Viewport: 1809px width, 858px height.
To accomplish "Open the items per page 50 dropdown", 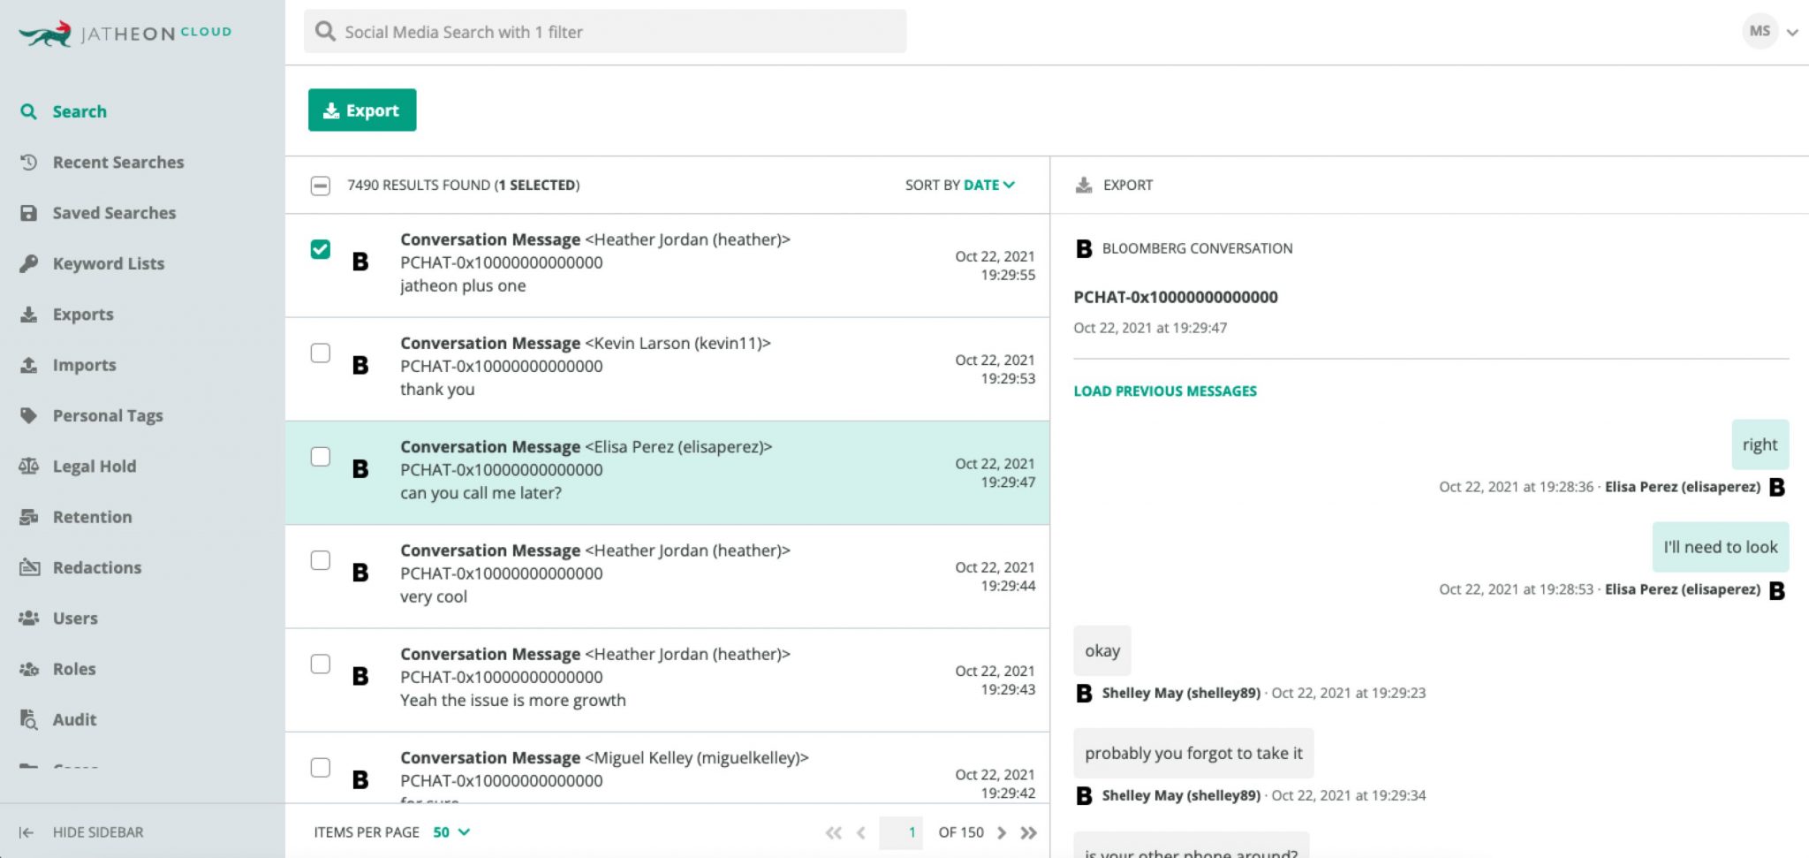I will (x=451, y=832).
